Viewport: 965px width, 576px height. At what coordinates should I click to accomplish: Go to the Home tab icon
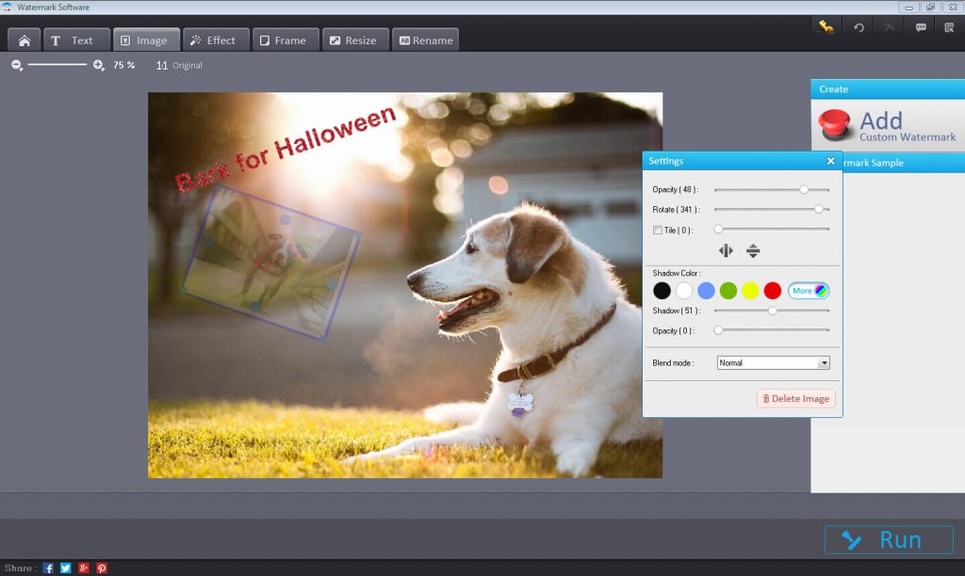click(24, 40)
